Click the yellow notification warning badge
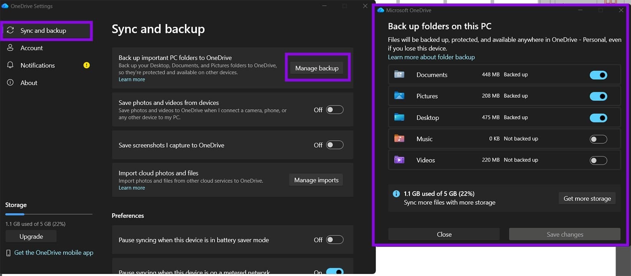The image size is (631, 276). [86, 65]
